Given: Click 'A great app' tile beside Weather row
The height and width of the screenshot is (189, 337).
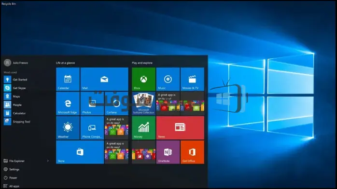Looking at the screenshot, I should click(x=116, y=128).
